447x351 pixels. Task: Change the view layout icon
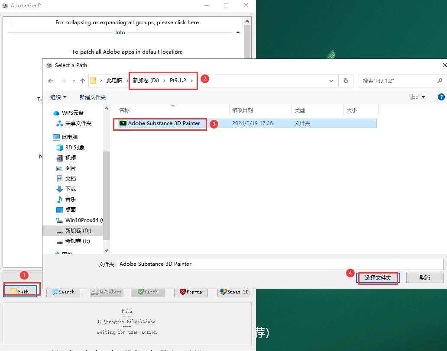pos(414,97)
